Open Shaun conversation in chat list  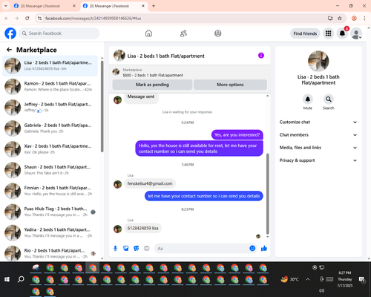click(50, 170)
